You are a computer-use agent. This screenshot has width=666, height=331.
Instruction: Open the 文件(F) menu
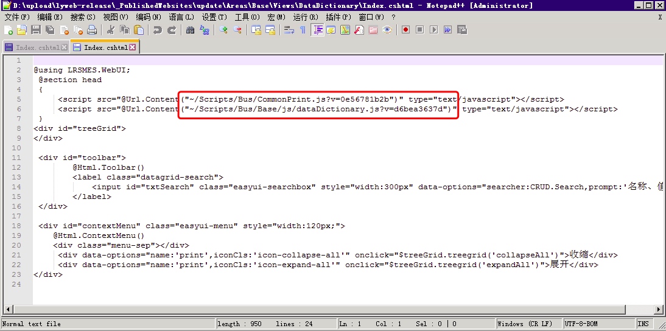click(x=18, y=17)
